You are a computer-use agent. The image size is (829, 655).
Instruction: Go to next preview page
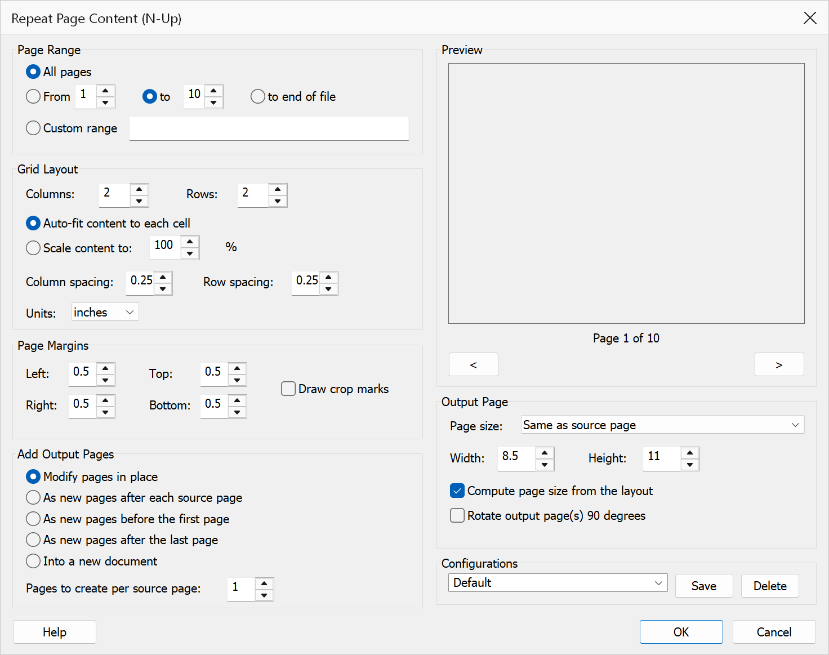click(779, 364)
